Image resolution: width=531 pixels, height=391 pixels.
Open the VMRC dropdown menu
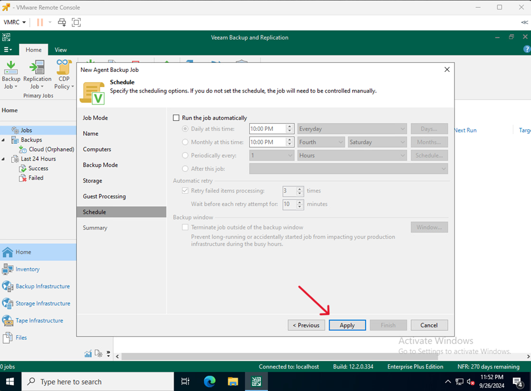click(x=15, y=22)
